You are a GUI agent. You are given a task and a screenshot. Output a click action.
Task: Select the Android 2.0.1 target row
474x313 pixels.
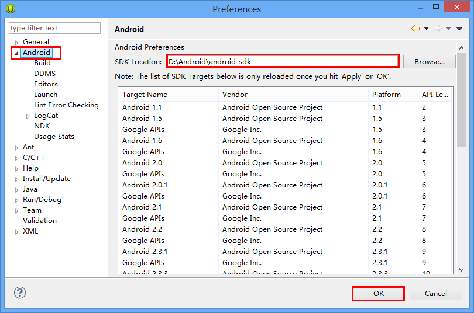click(x=286, y=185)
